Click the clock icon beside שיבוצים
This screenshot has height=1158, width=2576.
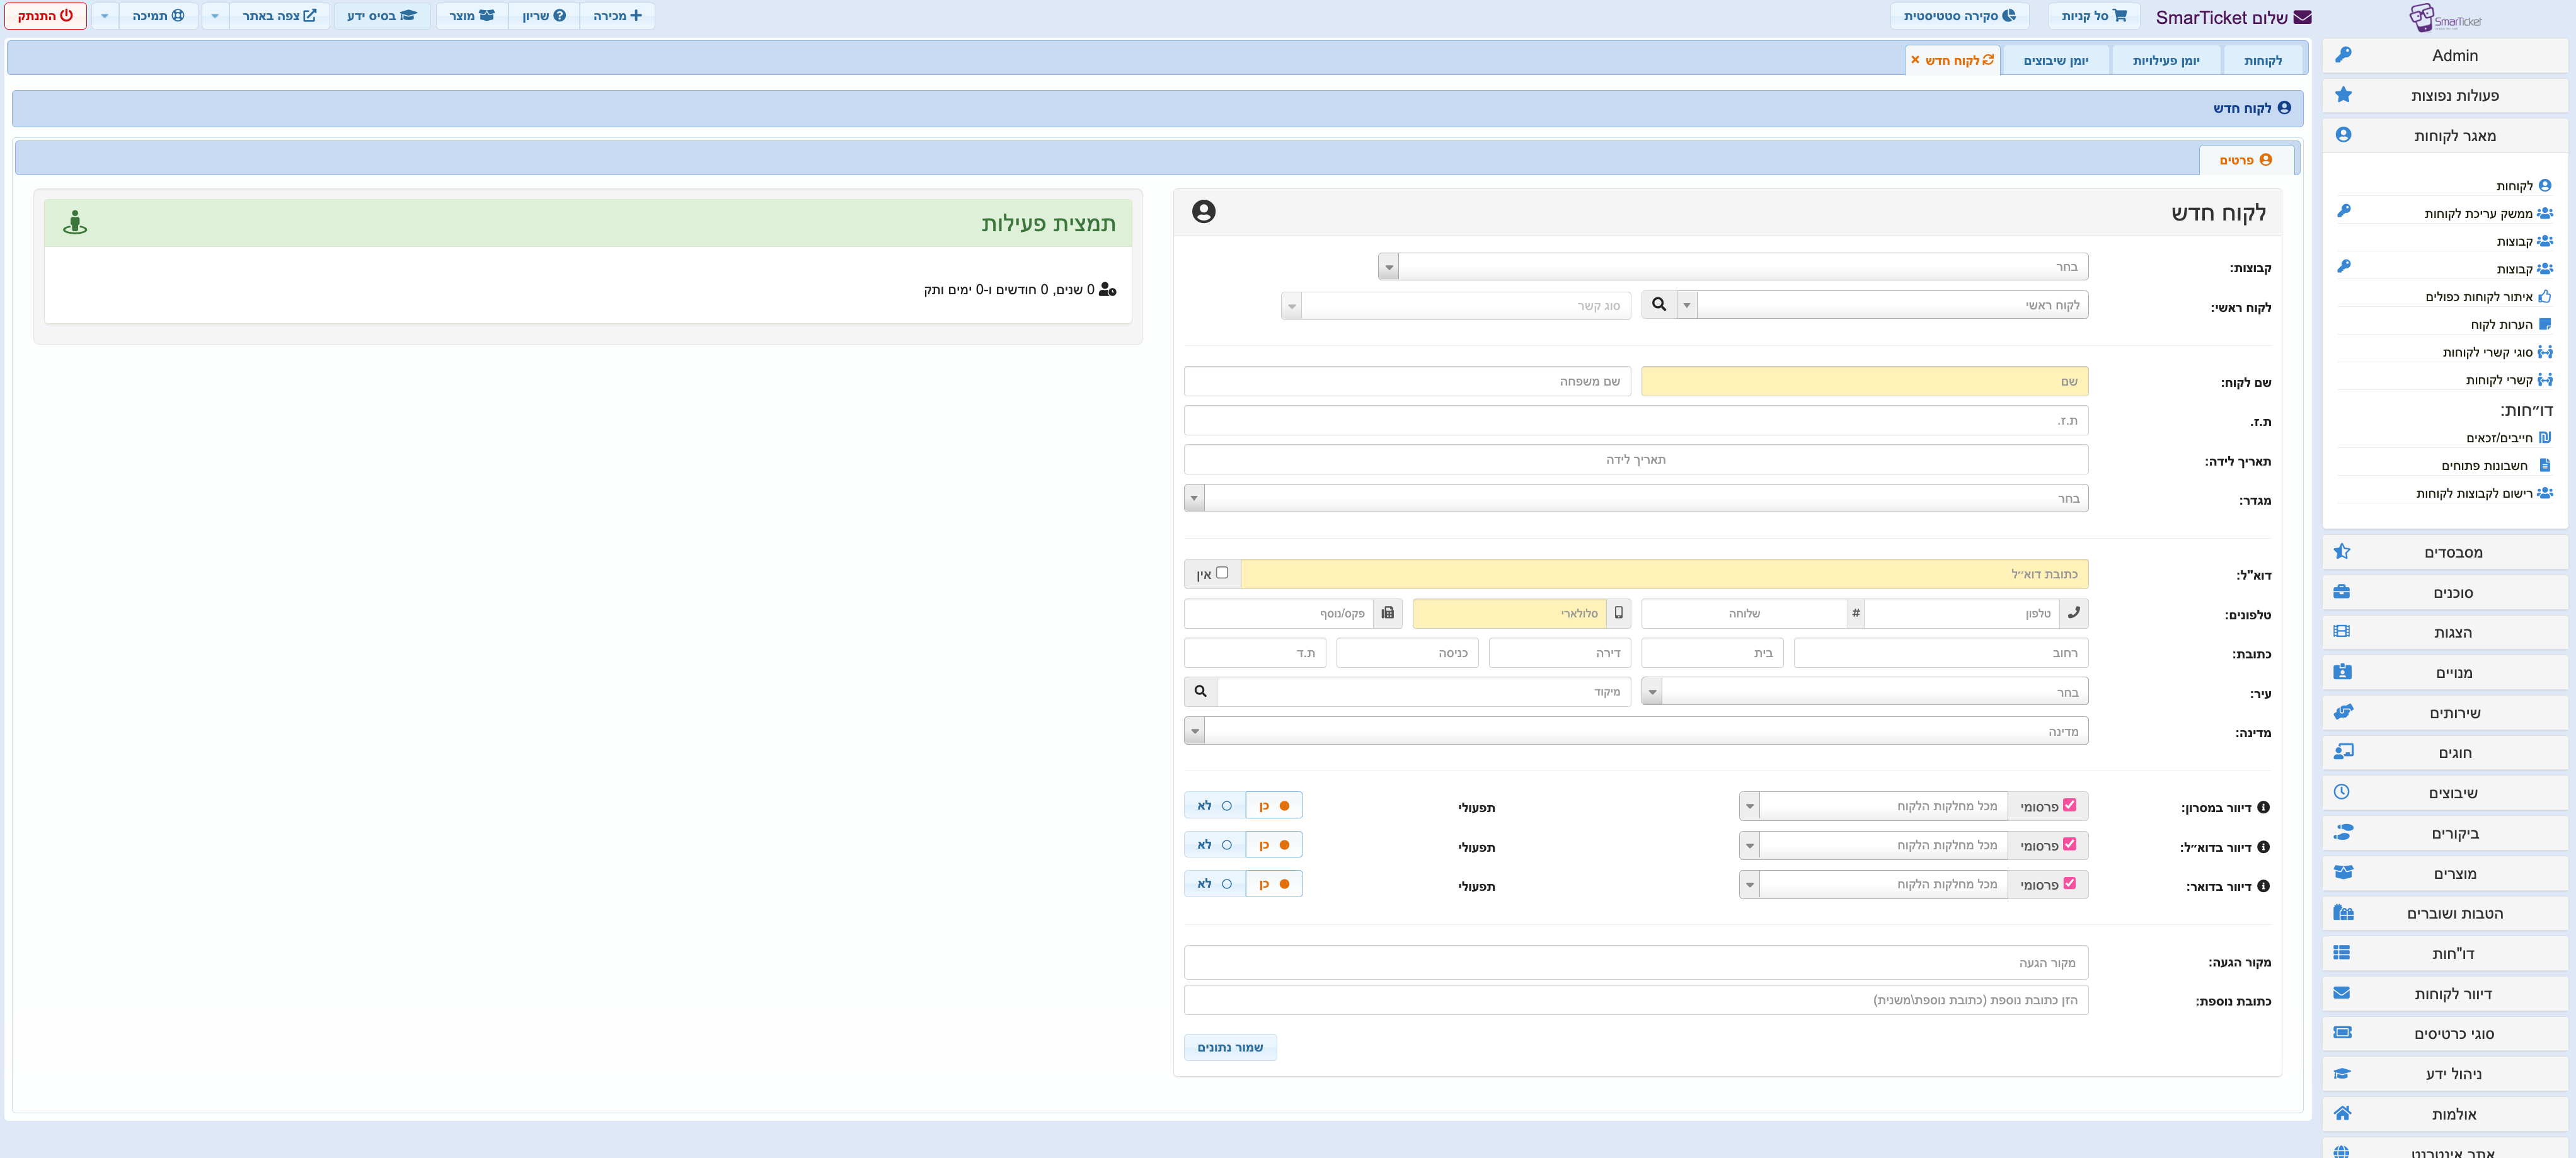[2341, 792]
